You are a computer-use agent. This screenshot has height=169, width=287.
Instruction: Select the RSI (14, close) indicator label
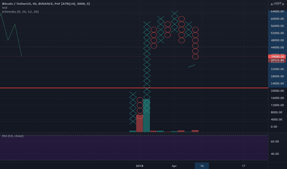(13, 136)
